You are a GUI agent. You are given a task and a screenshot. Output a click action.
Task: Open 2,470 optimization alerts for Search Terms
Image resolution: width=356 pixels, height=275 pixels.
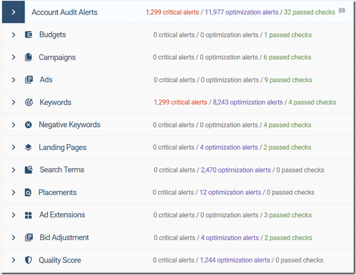point(235,170)
